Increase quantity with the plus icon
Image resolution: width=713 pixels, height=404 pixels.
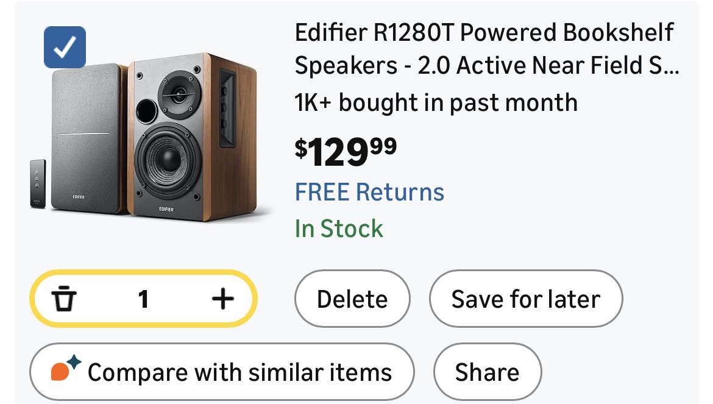[223, 299]
